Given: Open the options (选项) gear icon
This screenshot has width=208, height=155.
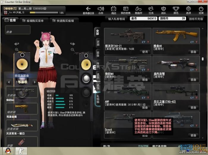Looking at the screenshot, I should click(x=188, y=10).
